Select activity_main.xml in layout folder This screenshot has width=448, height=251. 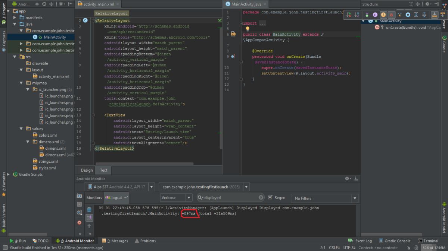click(x=54, y=76)
